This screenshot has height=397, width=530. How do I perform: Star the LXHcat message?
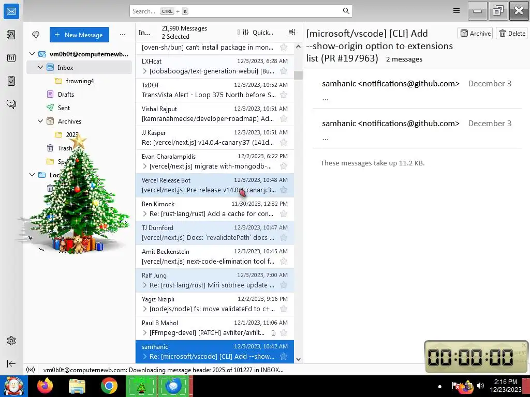(284, 71)
